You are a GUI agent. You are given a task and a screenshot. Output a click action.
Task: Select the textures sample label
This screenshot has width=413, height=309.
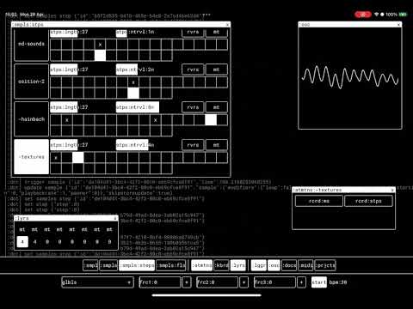(x=31, y=157)
